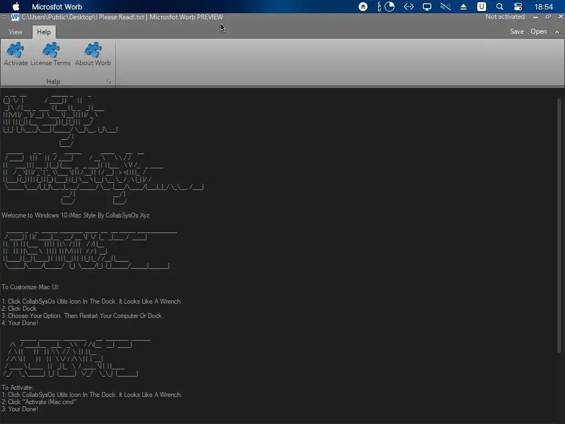Open the quick access dropdown arrow

4,17
